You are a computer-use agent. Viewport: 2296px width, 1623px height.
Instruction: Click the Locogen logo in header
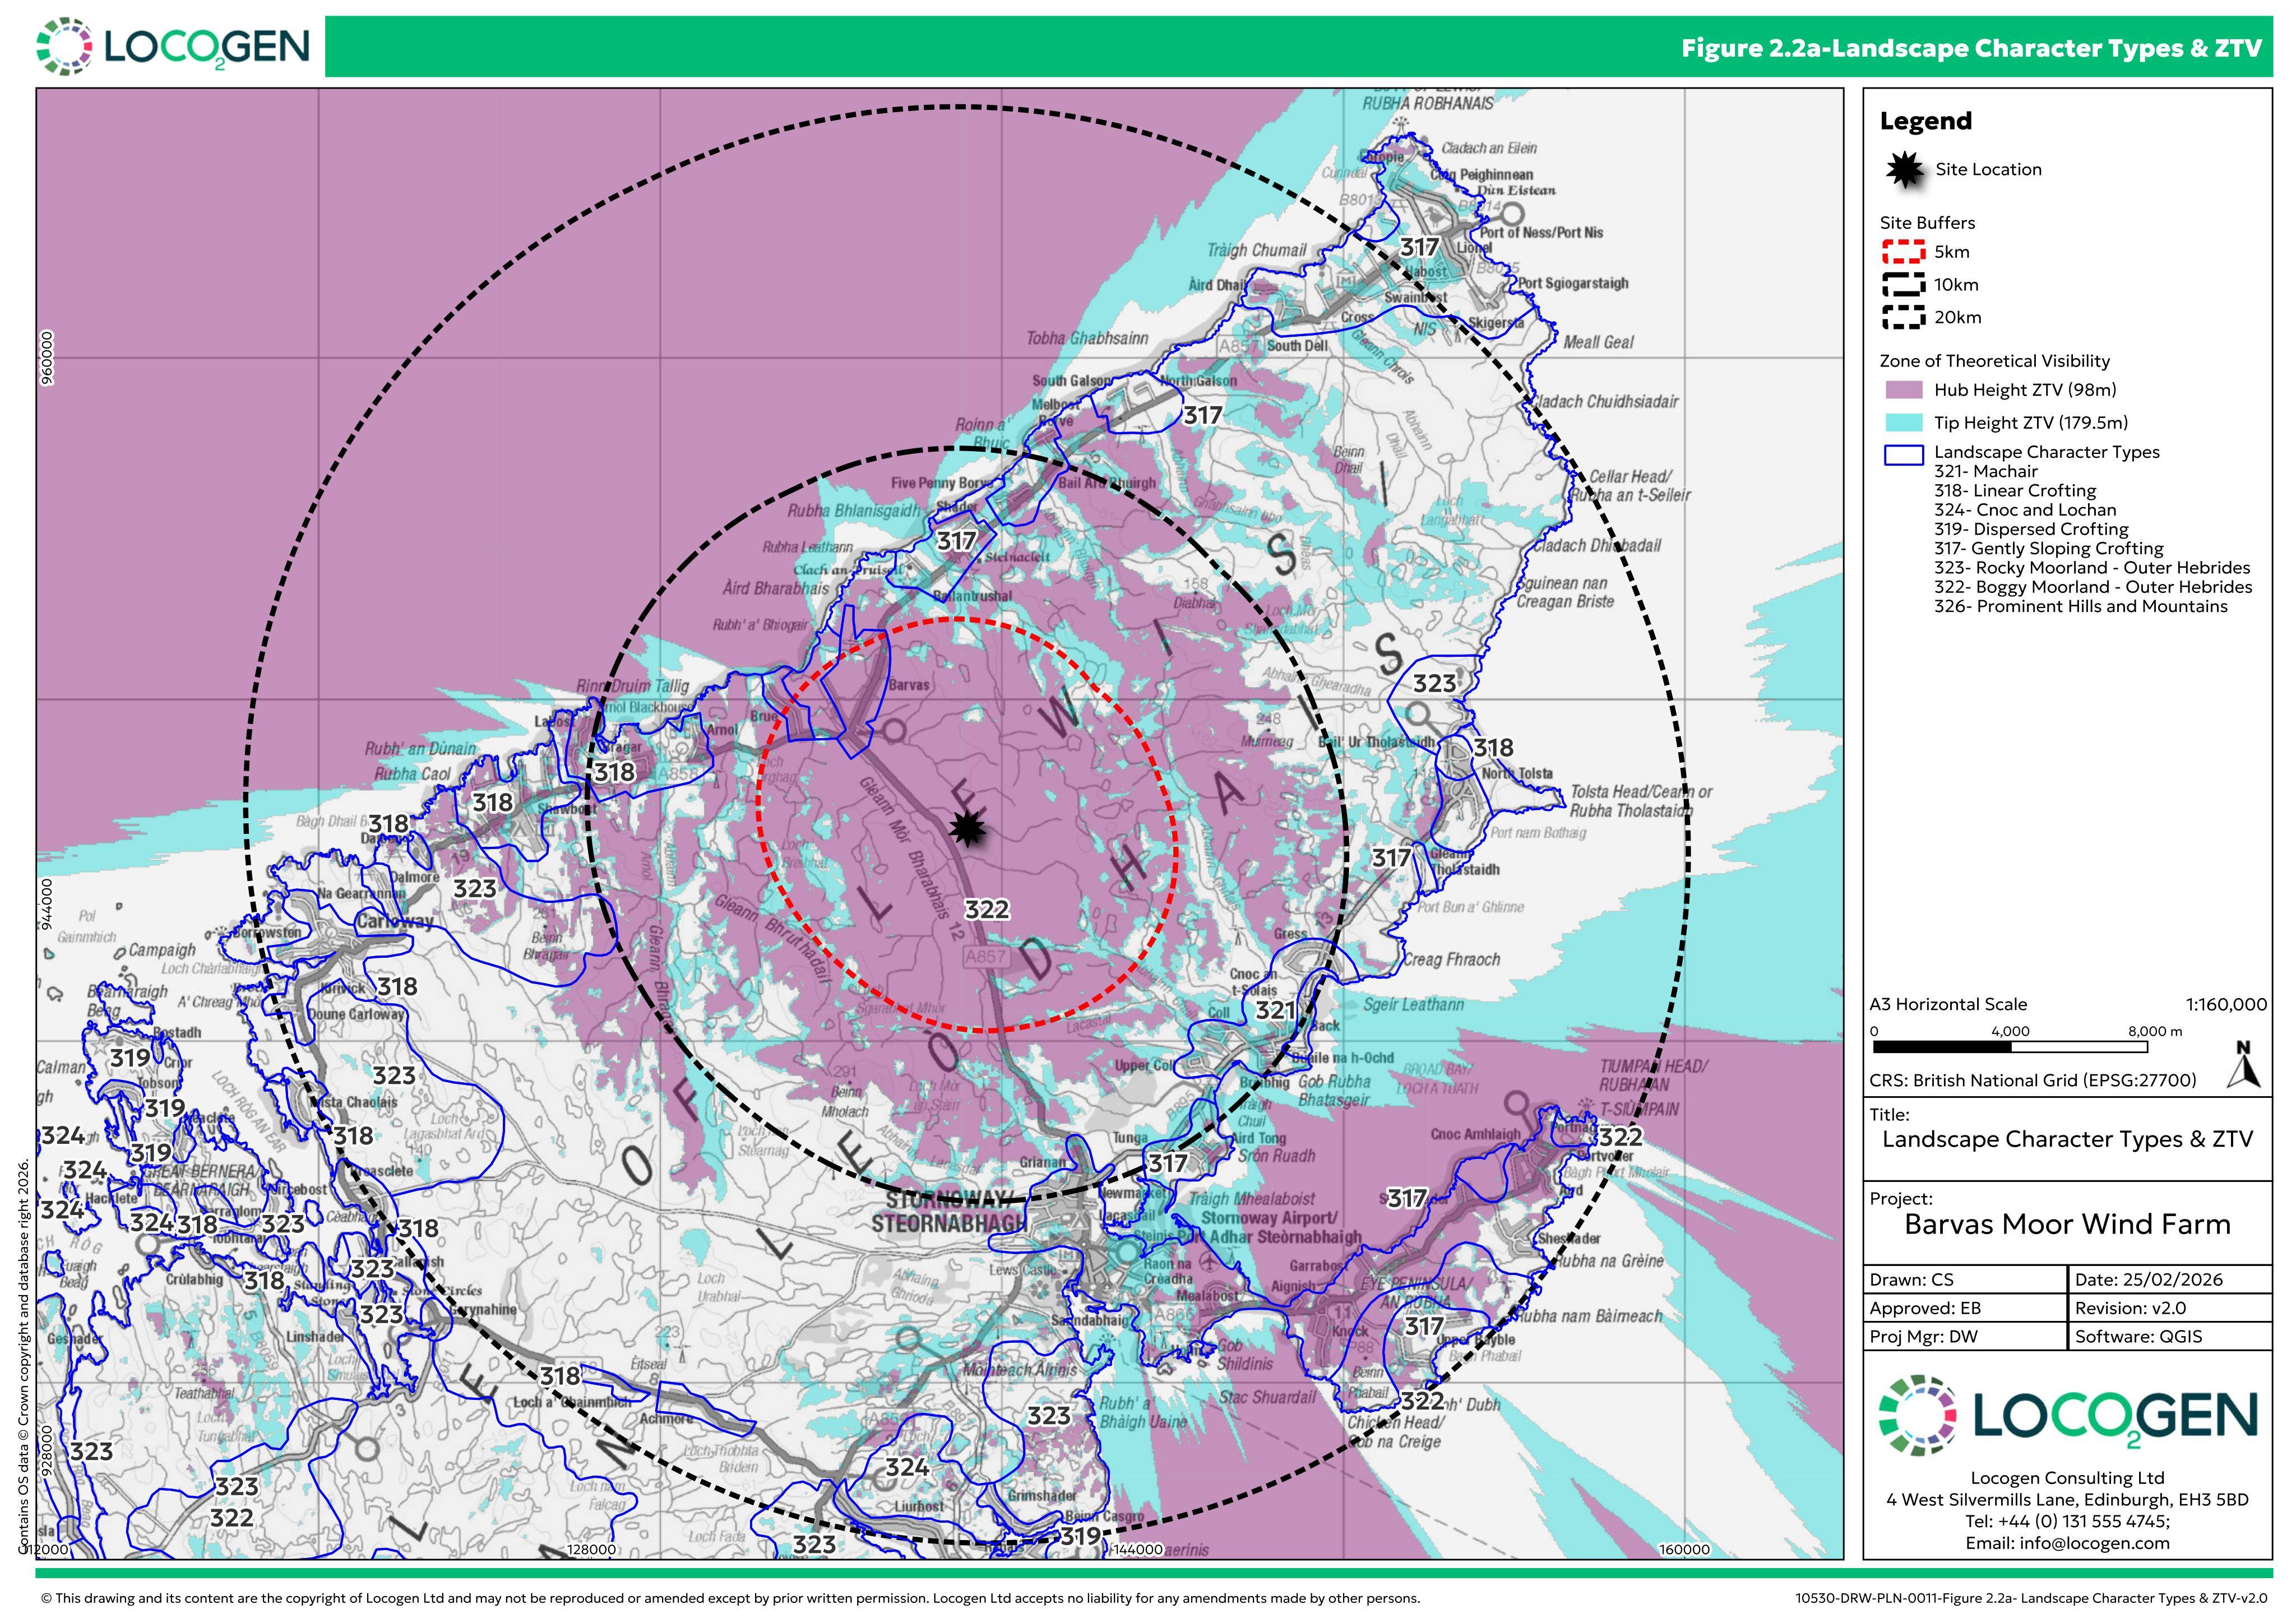[x=173, y=46]
